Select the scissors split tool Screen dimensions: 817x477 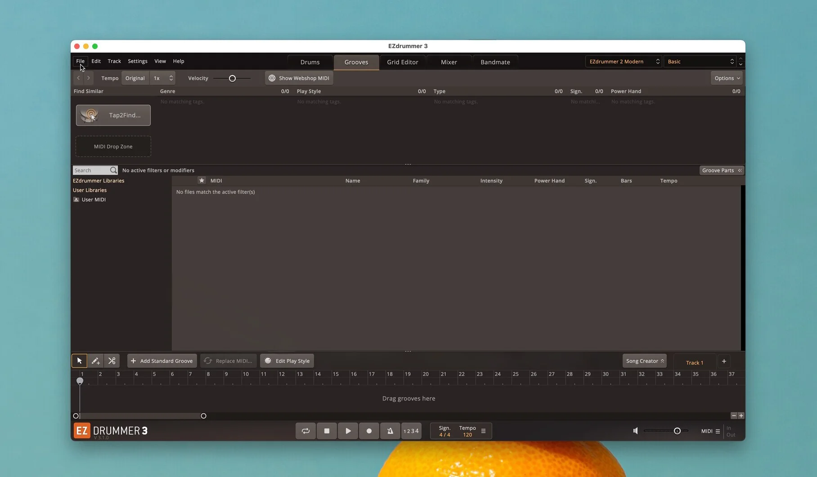coord(112,361)
